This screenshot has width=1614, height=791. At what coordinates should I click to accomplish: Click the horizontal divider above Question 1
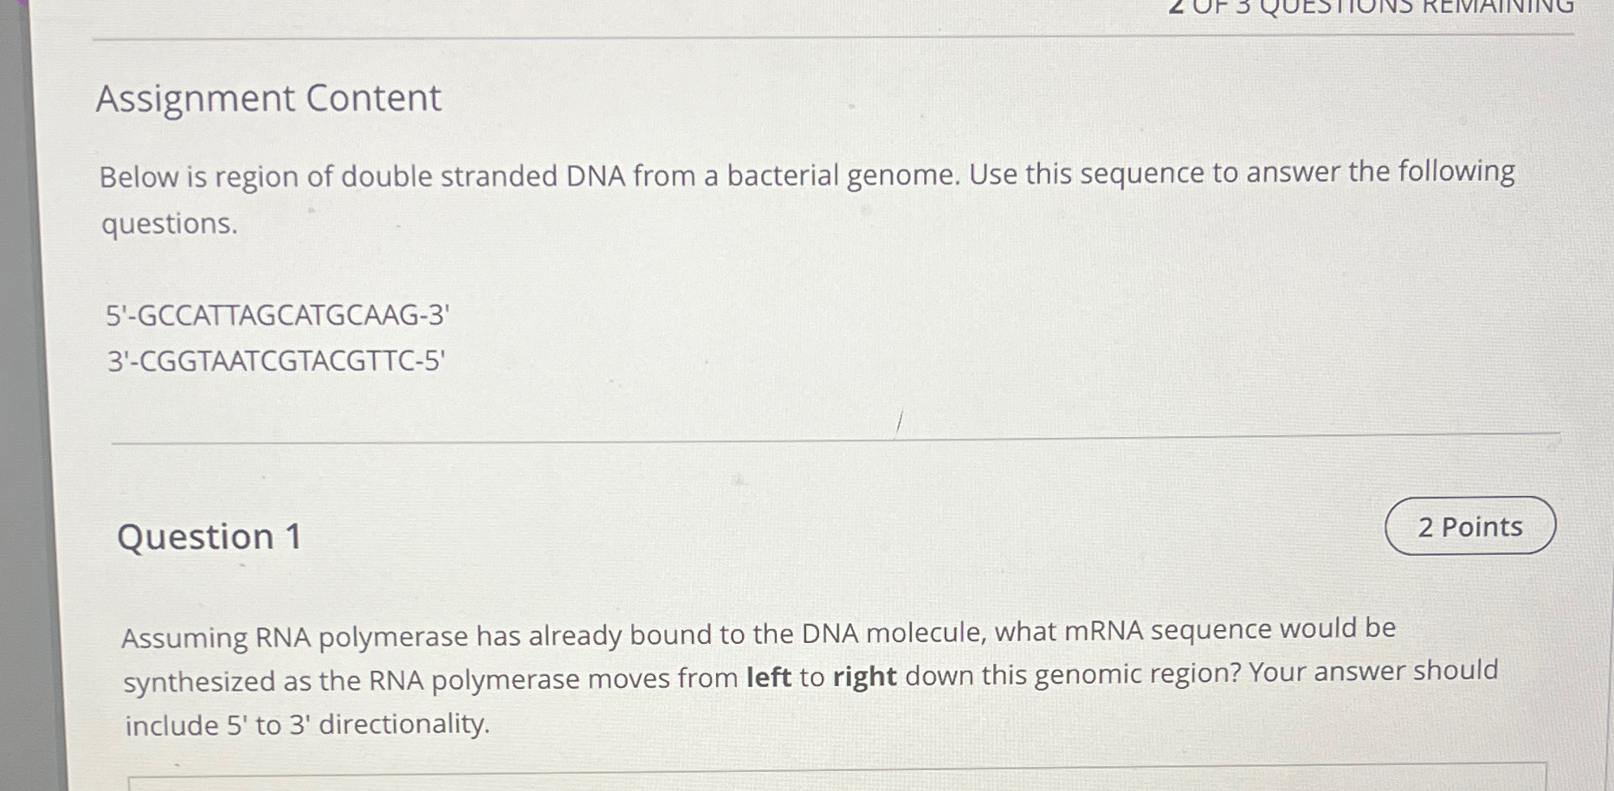tap(836, 438)
